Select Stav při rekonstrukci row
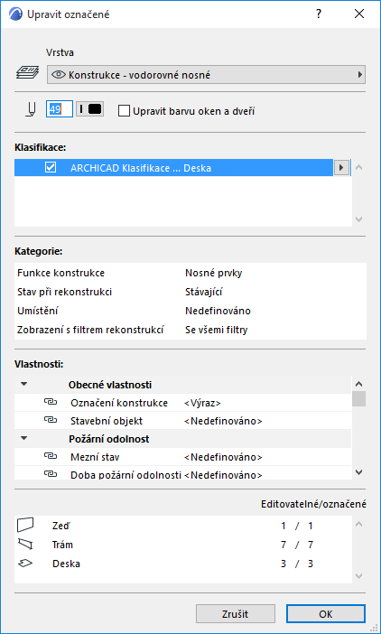381x634 pixels. (x=190, y=292)
